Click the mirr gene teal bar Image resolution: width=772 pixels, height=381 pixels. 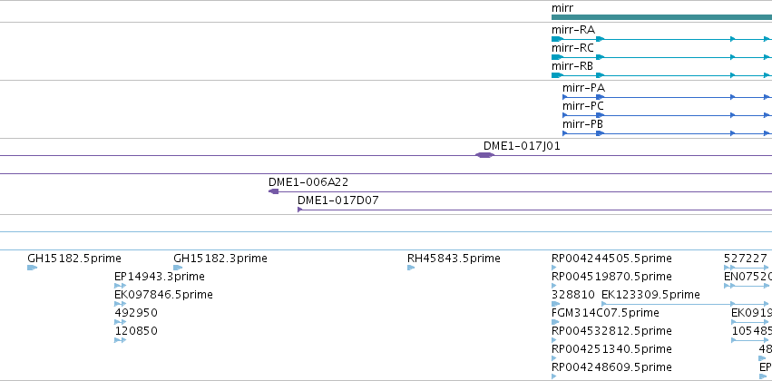coord(661,17)
